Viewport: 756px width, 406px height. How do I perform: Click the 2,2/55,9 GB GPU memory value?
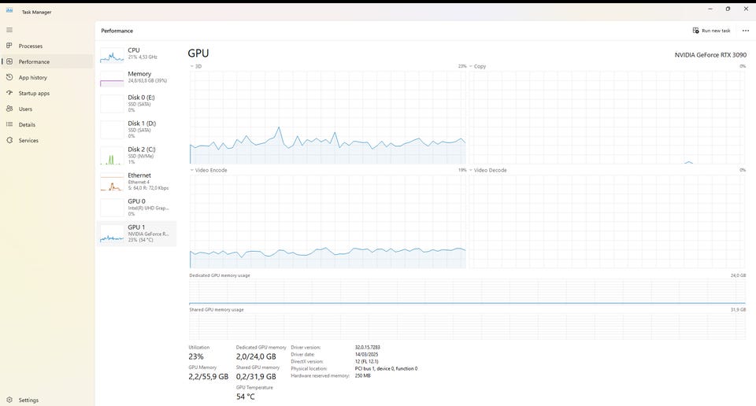(x=208, y=377)
